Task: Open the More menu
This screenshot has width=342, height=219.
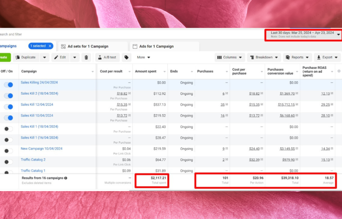Action: click(x=143, y=57)
